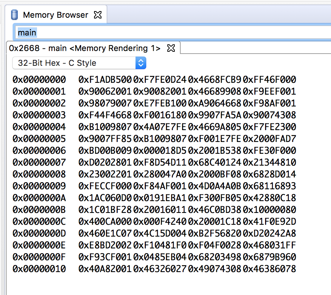This screenshot has height=295, width=331.
Task: Select address 0x00000009 row label
Action: tap(39, 186)
